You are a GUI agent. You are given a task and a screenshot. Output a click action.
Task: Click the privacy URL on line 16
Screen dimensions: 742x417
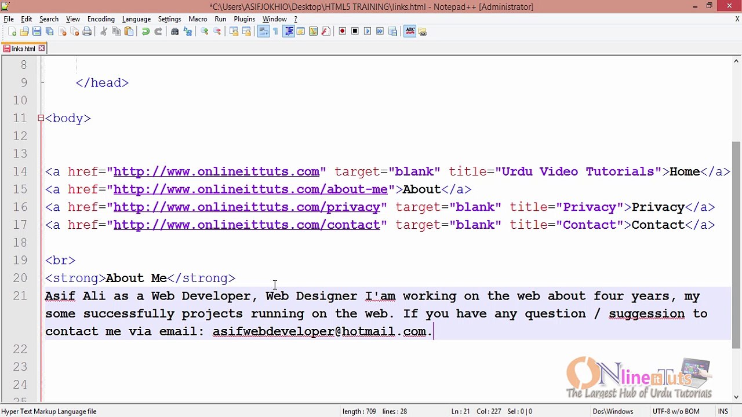[246, 207]
